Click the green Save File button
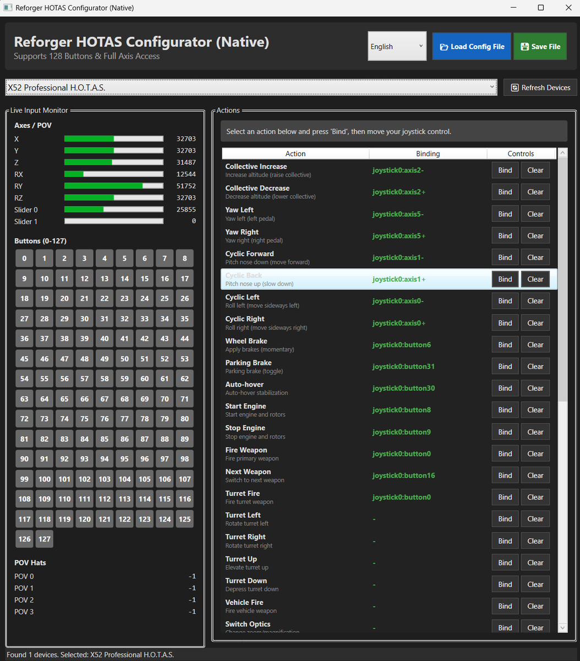Screen dimensions: 580x661 pos(540,46)
